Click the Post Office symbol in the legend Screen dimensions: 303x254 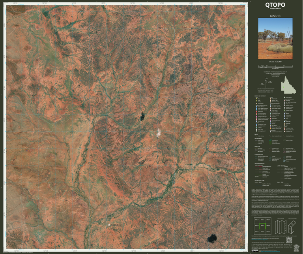(271, 119)
